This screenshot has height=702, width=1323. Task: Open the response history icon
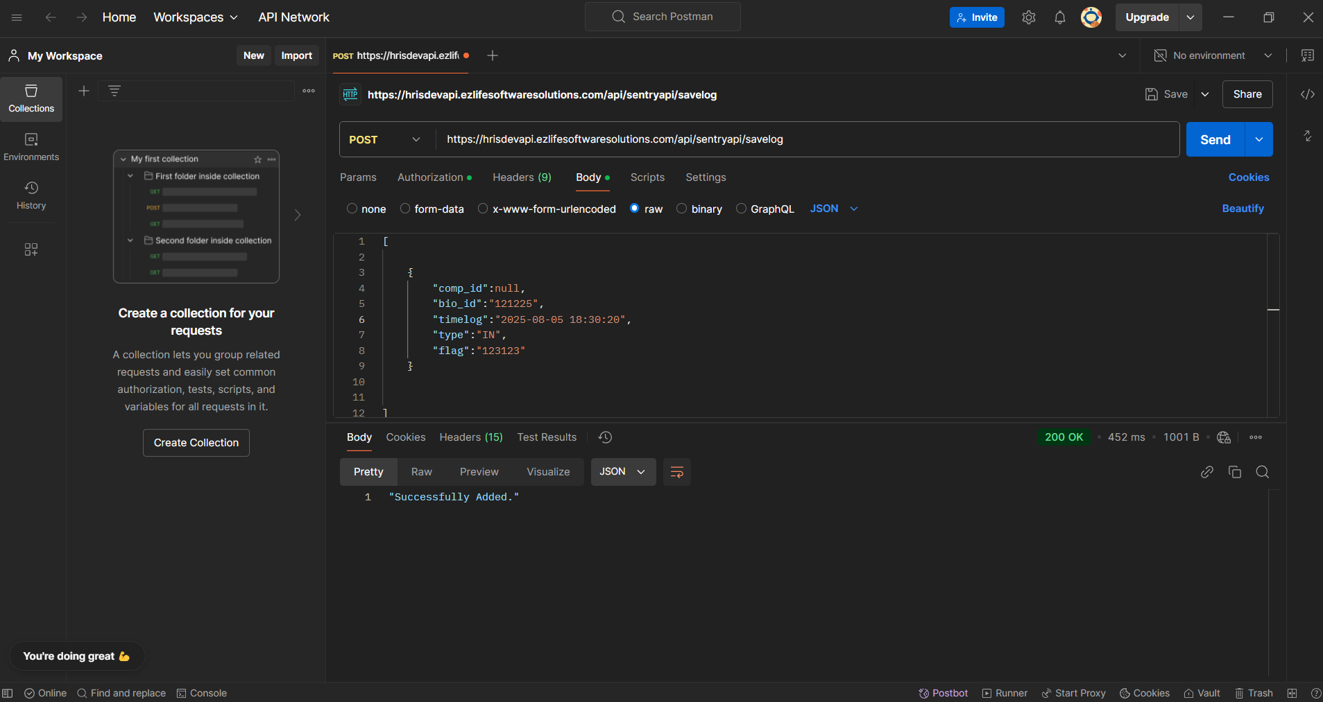pyautogui.click(x=605, y=437)
